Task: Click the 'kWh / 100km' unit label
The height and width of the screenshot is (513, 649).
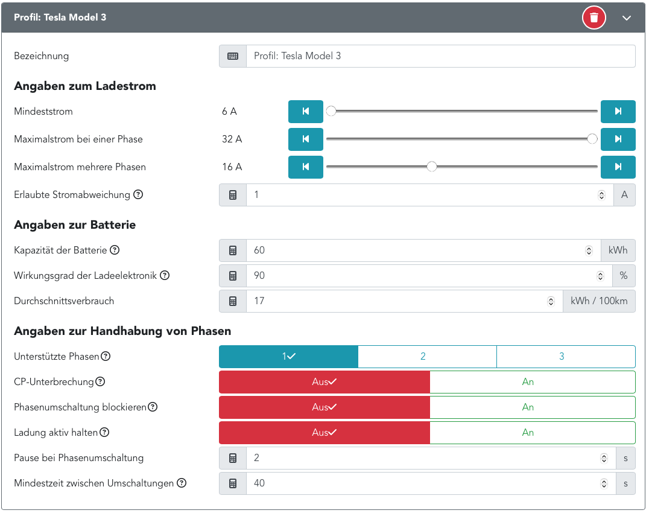Action: coord(599,301)
